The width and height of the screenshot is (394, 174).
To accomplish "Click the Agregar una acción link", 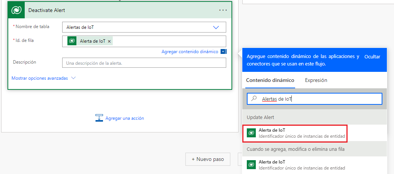I will [125, 118].
